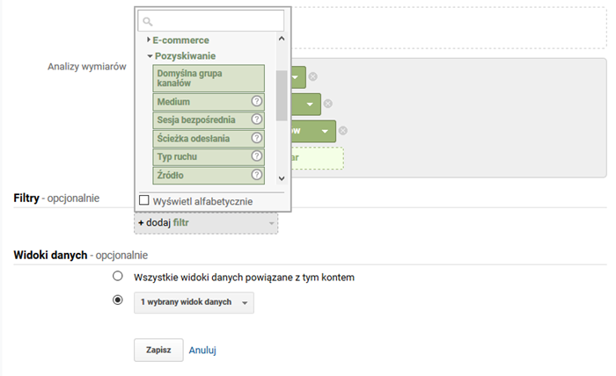Click help icon next to Medium
Screen dimensions: 616x376
pos(257,102)
